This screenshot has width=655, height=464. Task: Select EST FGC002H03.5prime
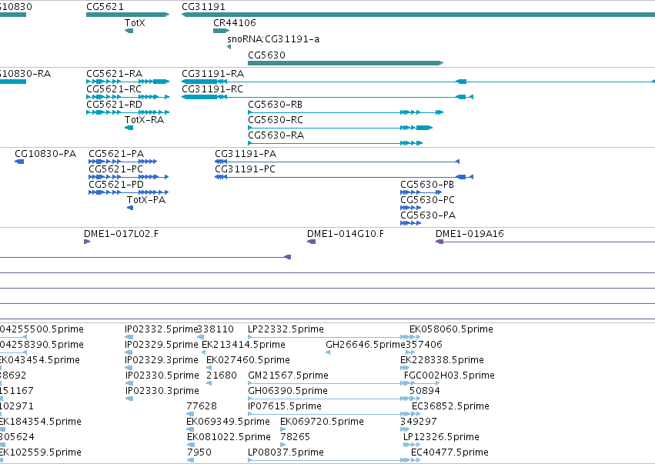pos(449,376)
